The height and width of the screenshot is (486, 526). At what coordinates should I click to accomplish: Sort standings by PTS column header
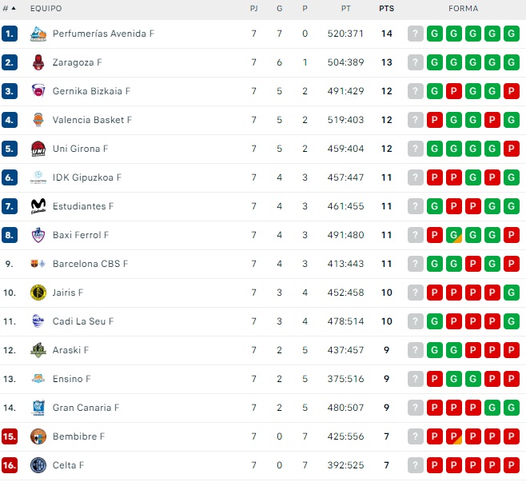click(386, 9)
